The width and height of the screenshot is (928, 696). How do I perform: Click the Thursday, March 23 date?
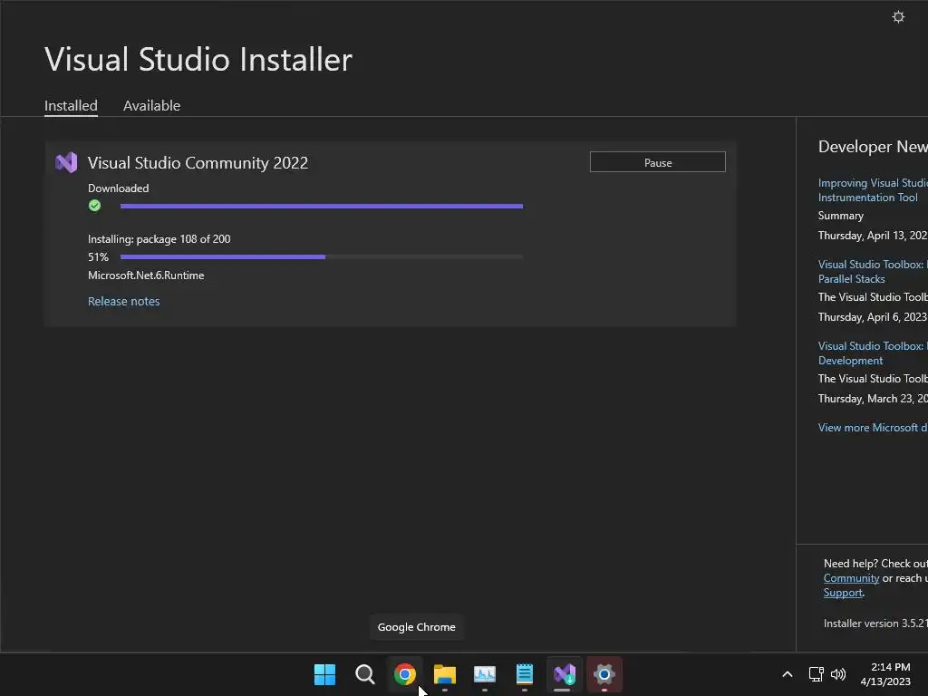pos(873,399)
